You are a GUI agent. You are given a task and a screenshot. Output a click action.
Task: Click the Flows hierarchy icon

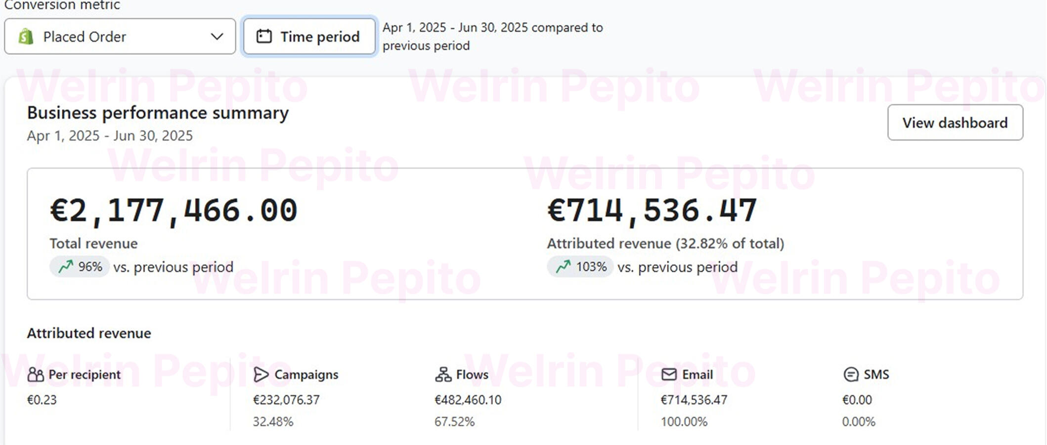coord(443,375)
